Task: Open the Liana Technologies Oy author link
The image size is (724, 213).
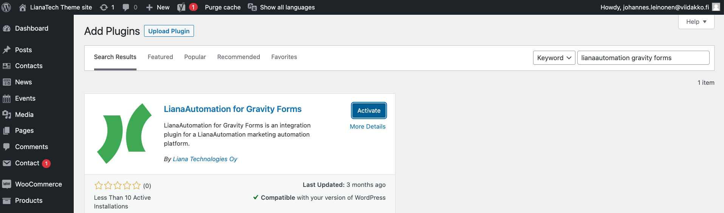Action: pyautogui.click(x=205, y=159)
